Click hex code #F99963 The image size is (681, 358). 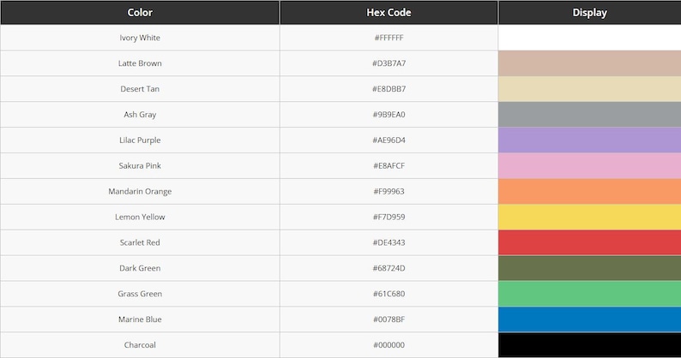click(x=389, y=191)
